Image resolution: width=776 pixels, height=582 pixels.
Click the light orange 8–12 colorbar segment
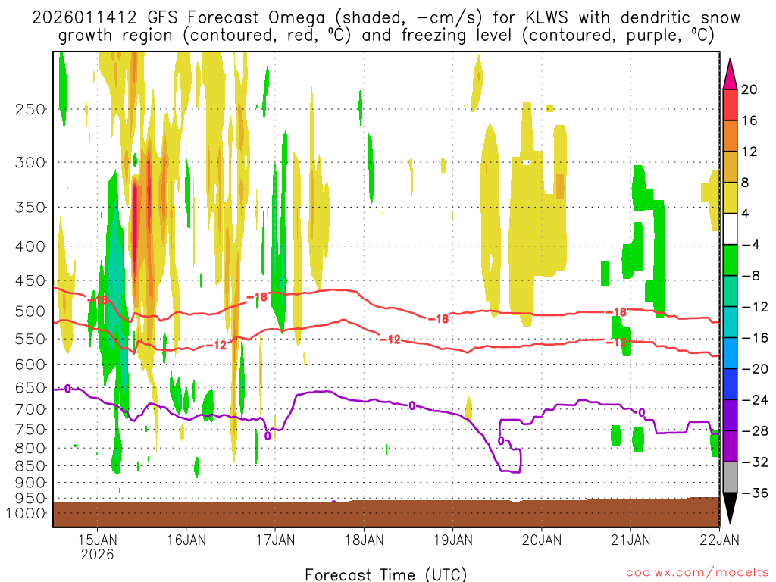[x=730, y=167]
